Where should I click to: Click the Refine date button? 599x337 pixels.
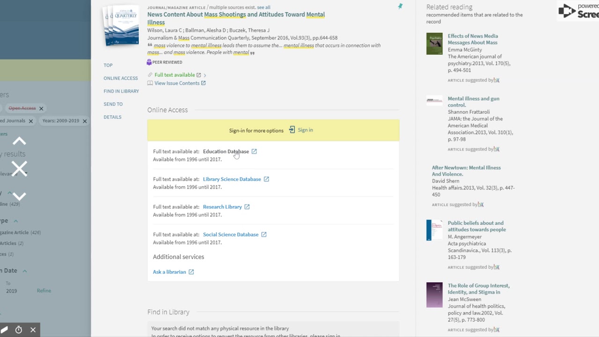pos(44,291)
